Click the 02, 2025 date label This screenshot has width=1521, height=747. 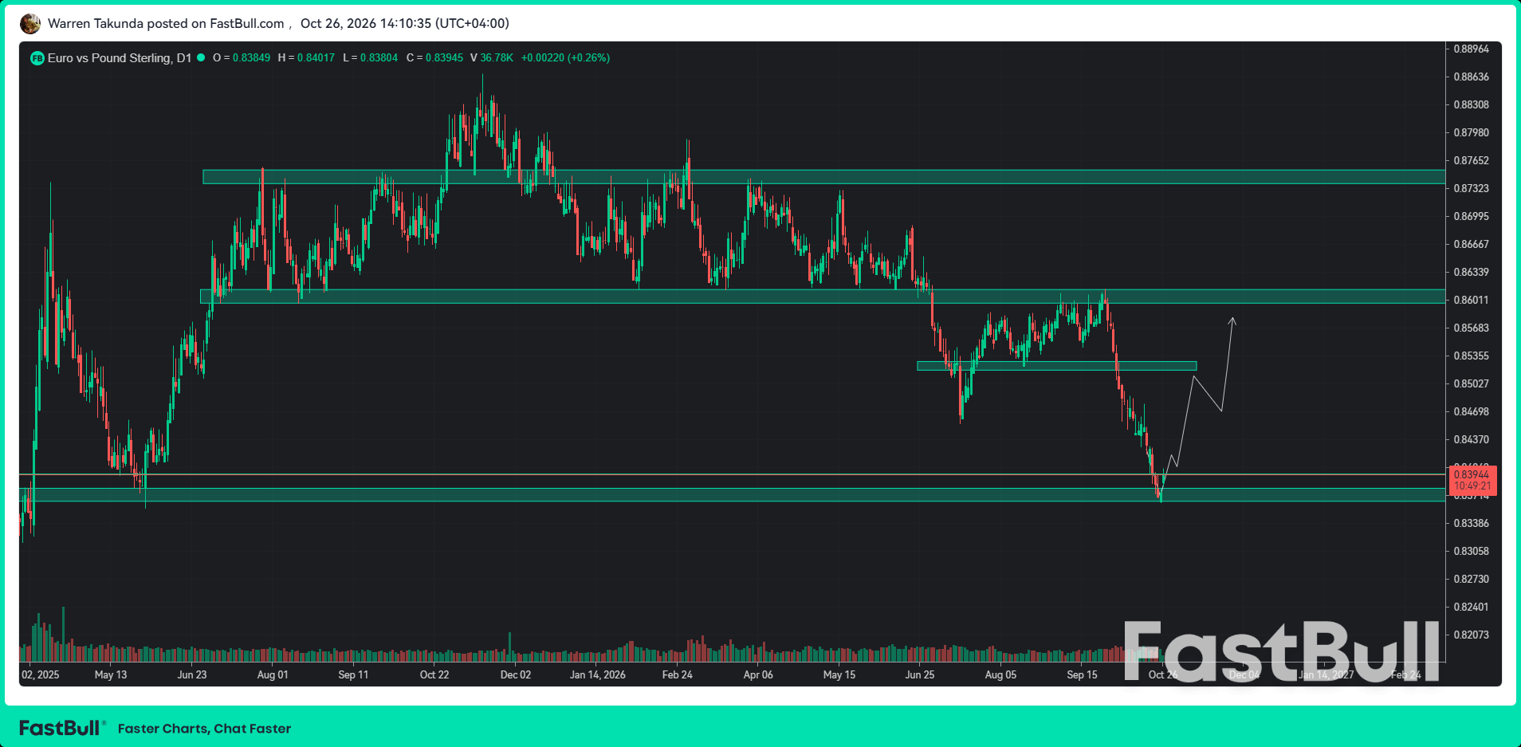click(40, 674)
